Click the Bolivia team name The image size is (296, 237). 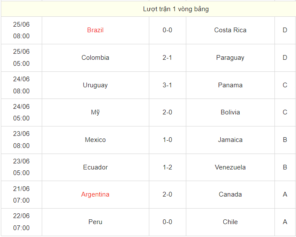[x=230, y=112]
